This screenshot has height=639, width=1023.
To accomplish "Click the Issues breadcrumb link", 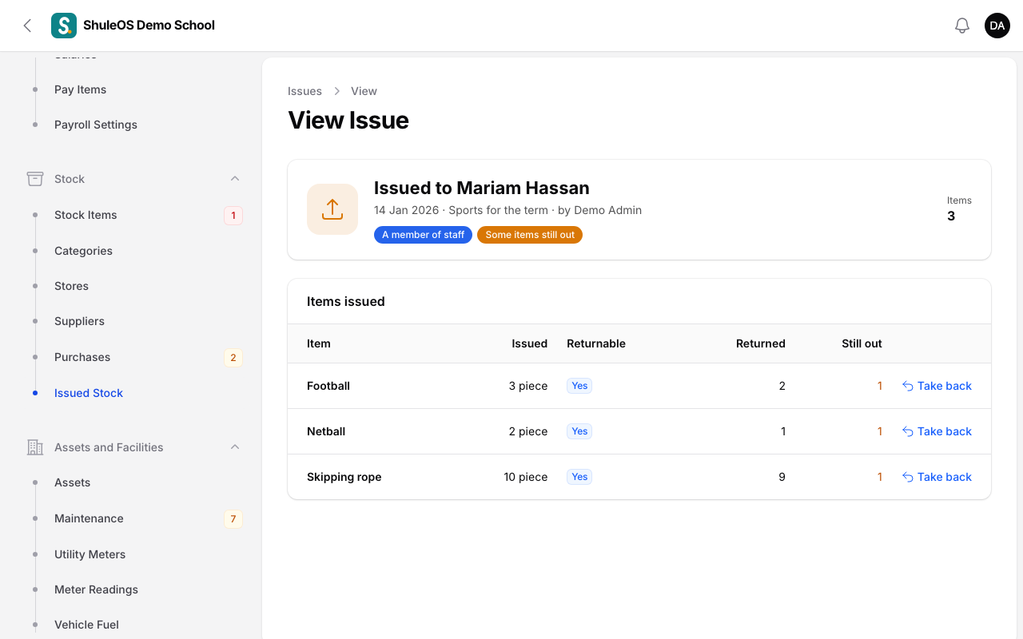I will point(305,91).
